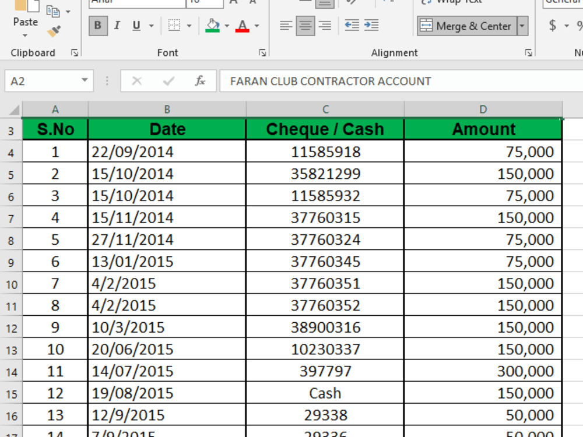Image resolution: width=583 pixels, height=437 pixels.
Task: Click the Accounting Number Format dollar icon
Action: pos(553,26)
